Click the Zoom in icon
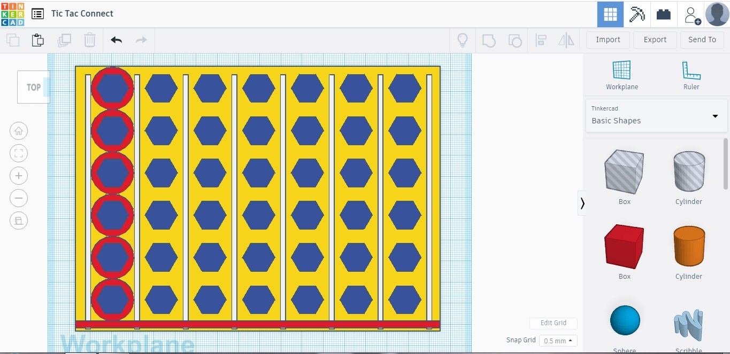Image resolution: width=730 pixels, height=354 pixels. 19,176
